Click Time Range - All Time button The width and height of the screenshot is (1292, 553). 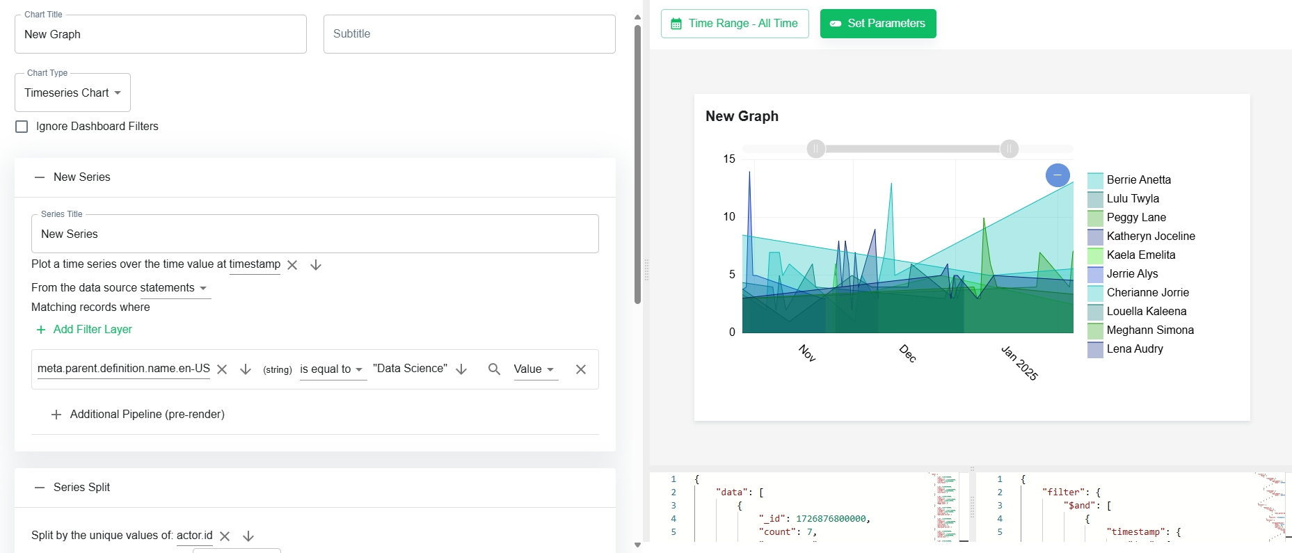click(735, 24)
